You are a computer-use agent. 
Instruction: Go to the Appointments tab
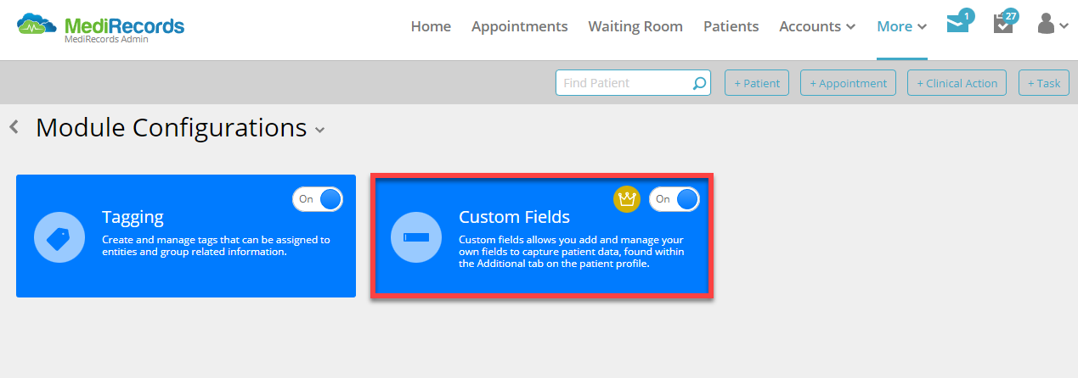(x=519, y=26)
